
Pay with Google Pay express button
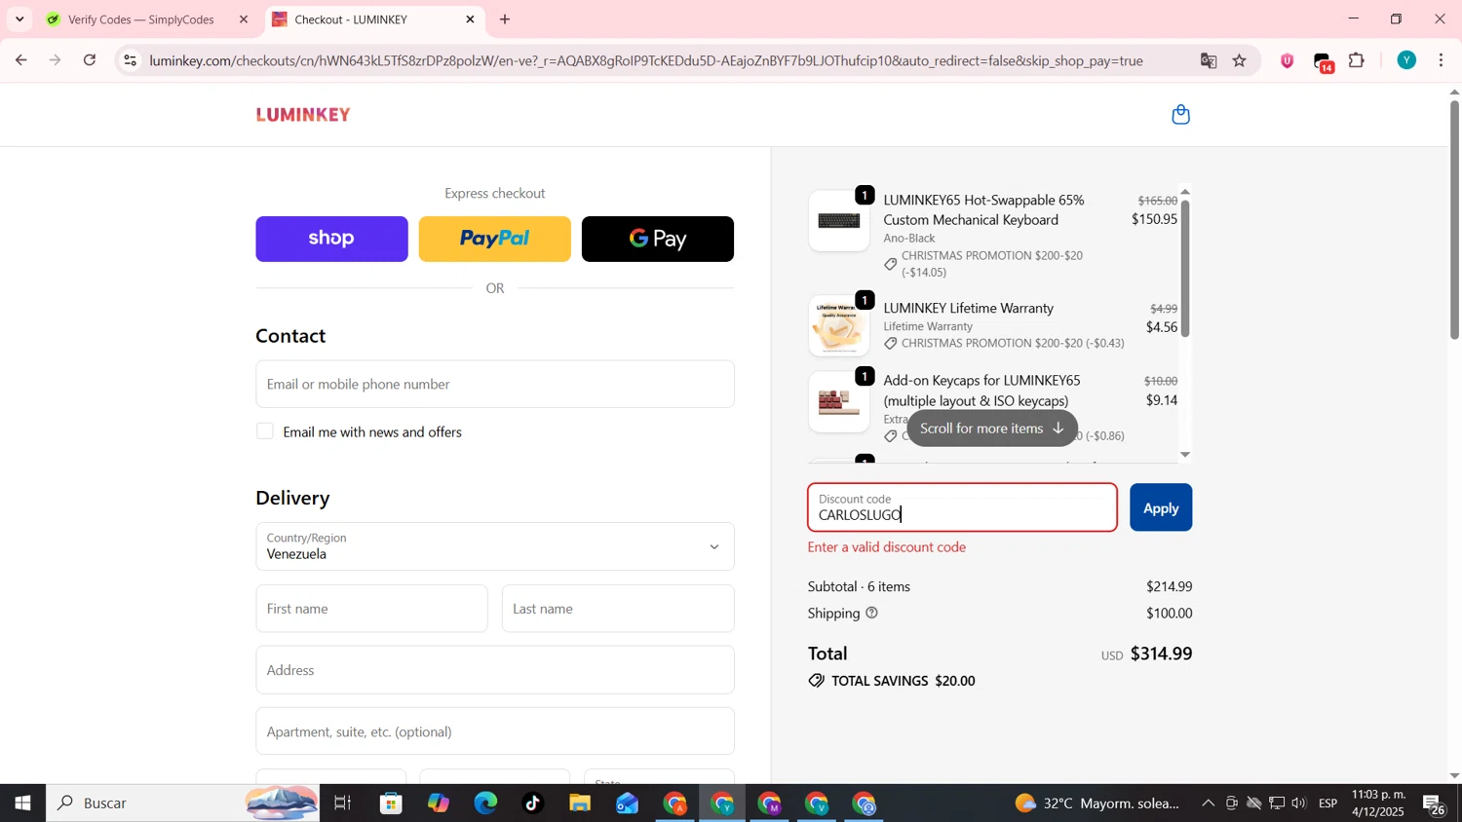click(658, 239)
